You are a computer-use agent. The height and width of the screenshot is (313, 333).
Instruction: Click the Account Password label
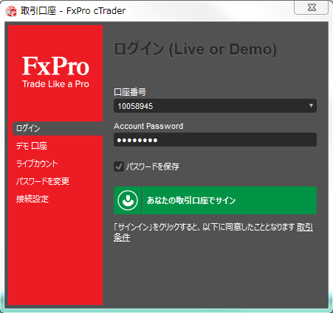click(x=148, y=126)
